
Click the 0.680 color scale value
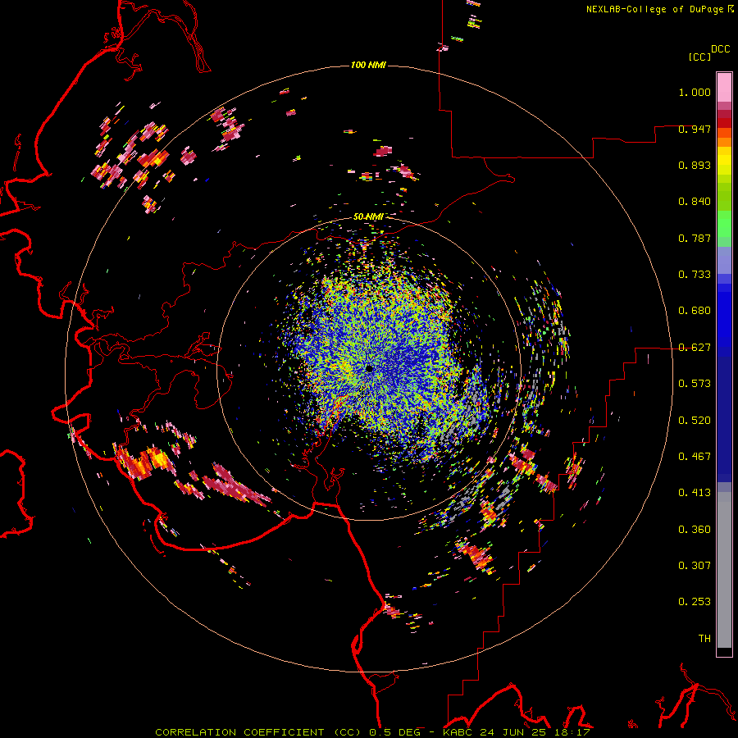[x=695, y=311]
